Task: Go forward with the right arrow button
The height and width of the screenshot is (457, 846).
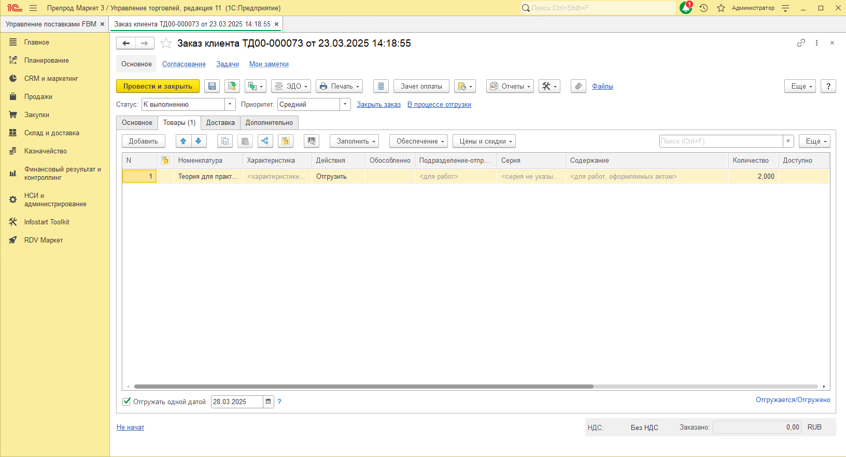Action: tap(145, 44)
